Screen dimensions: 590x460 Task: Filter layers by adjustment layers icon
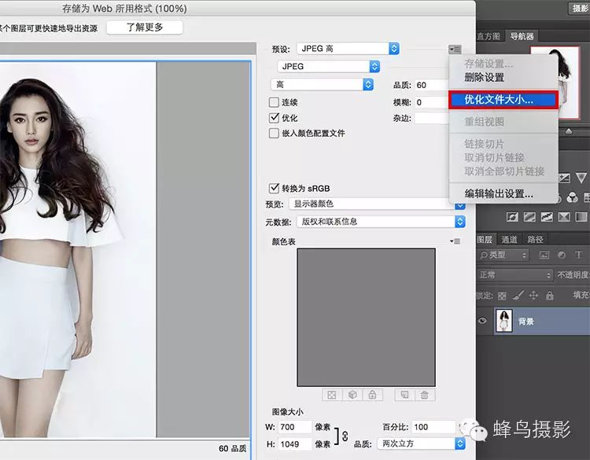pos(562,255)
